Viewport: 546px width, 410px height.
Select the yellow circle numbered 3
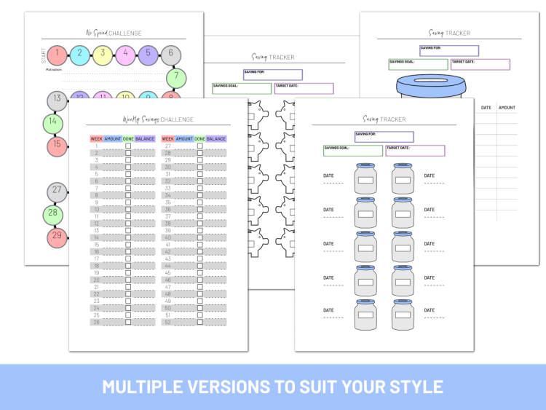(x=103, y=53)
